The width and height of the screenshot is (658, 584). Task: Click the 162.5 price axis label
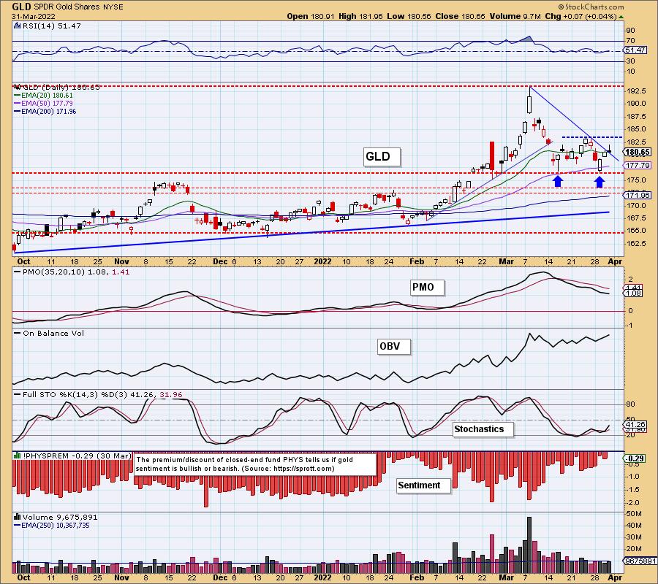point(636,243)
